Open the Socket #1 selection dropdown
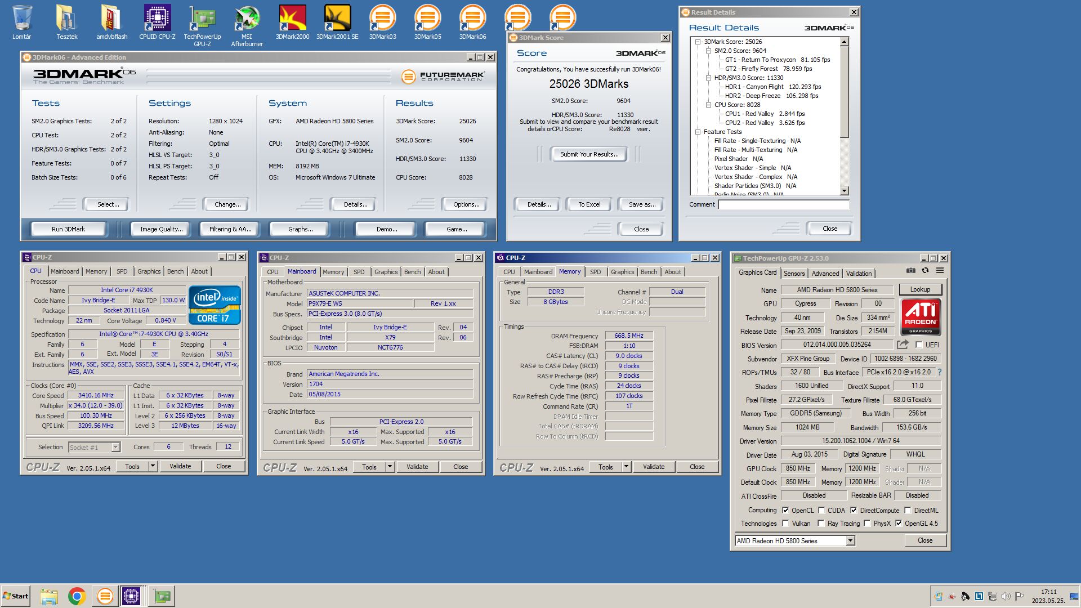Image resolution: width=1081 pixels, height=608 pixels. coord(115,447)
